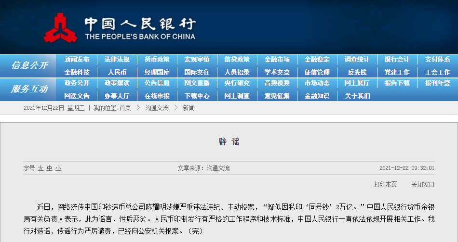The image size is (458, 242).
Task: Go to 调查统计 page
Action: point(357,60)
